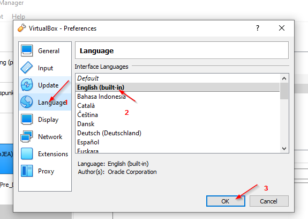This screenshot has width=308, height=219.
Task: Click the Display screen icon
Action: pyautogui.click(x=27, y=119)
